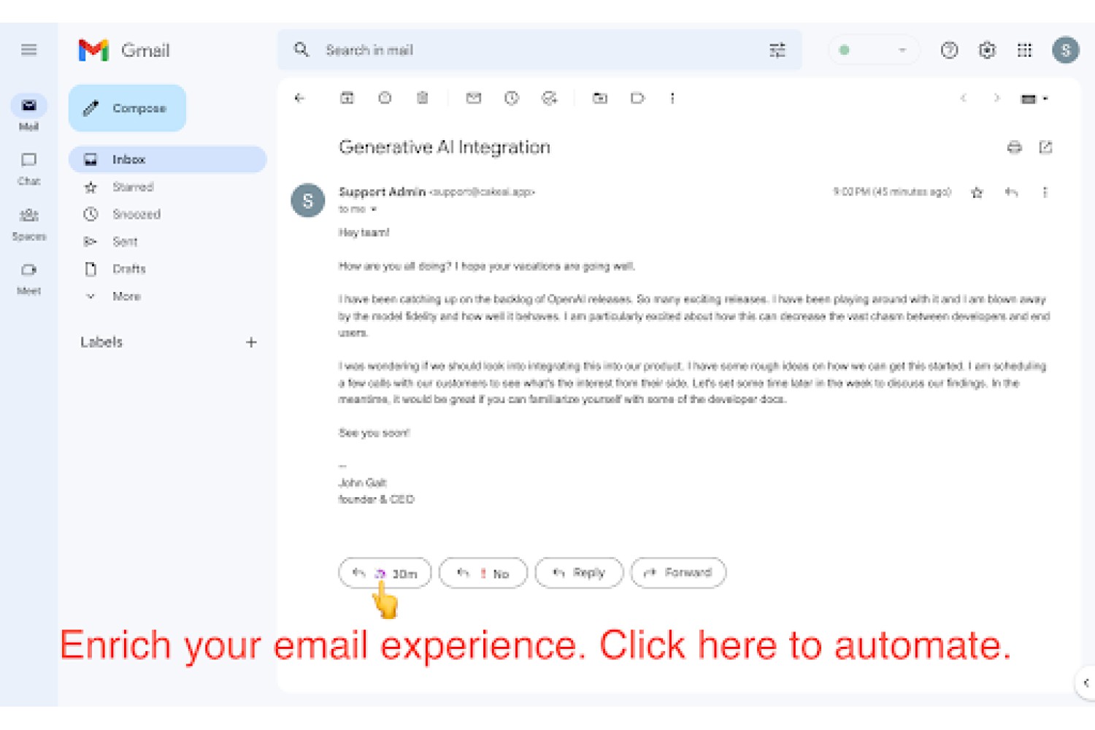Open search filter options

777,50
